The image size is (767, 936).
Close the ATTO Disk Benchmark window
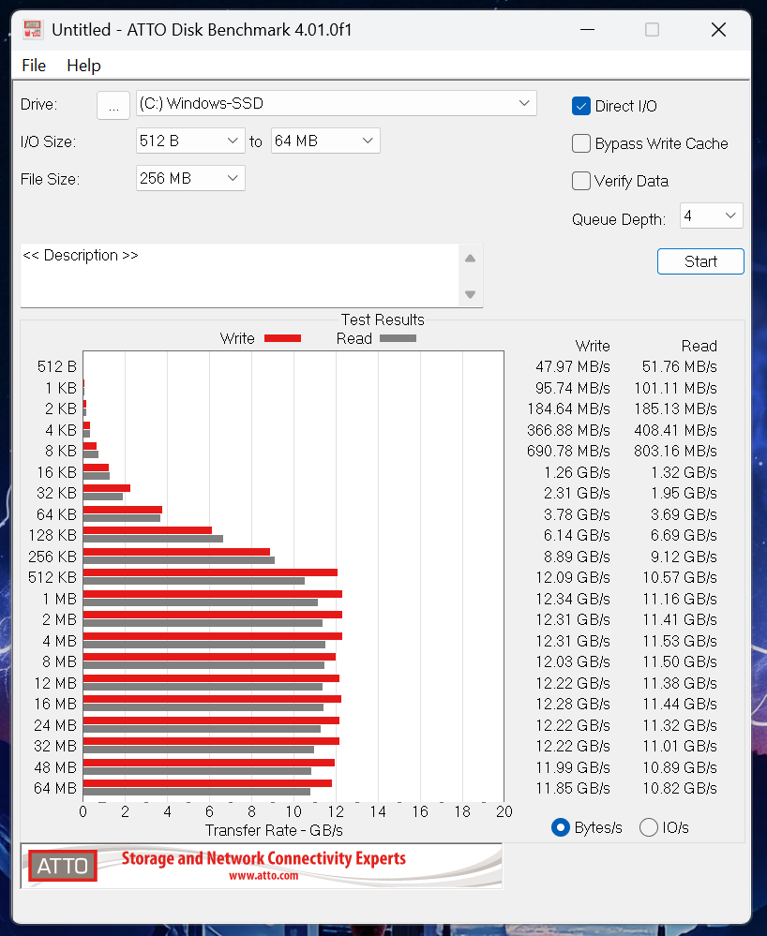pos(718,29)
